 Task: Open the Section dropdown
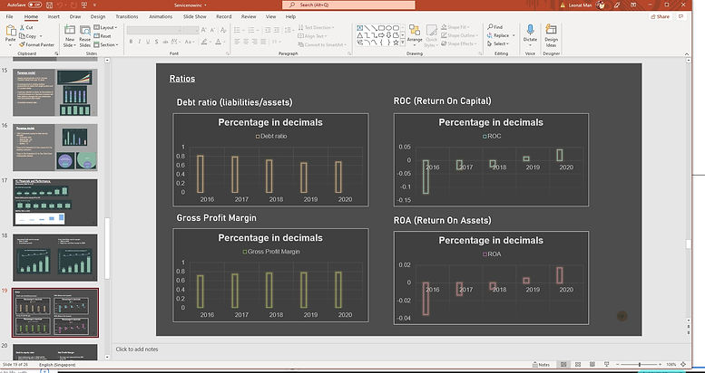click(106, 44)
